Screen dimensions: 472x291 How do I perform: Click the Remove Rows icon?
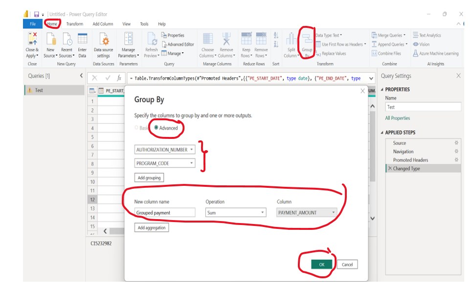[x=261, y=39]
